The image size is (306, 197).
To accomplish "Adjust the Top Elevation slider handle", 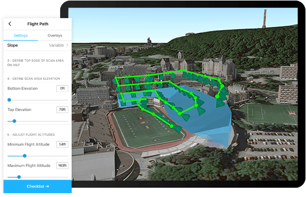I will tap(14, 121).
